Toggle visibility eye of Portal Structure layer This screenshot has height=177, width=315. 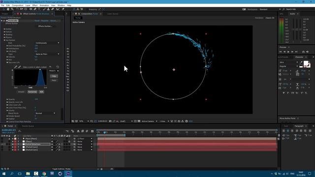[2, 144]
